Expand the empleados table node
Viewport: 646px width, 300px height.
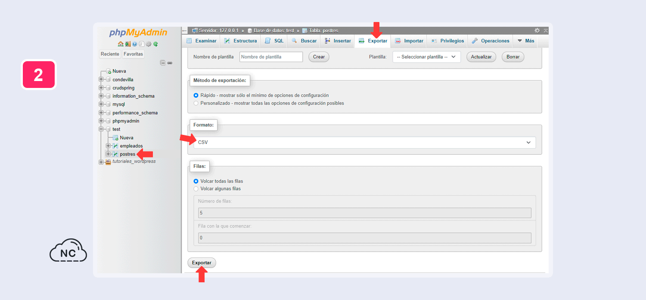click(108, 146)
